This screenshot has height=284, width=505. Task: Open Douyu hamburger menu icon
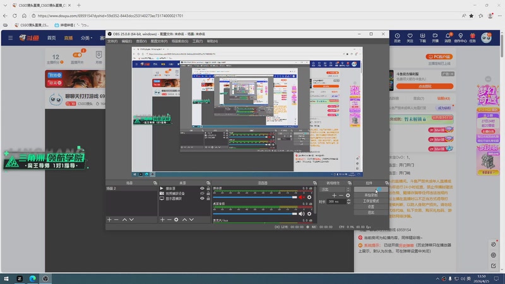[10, 38]
